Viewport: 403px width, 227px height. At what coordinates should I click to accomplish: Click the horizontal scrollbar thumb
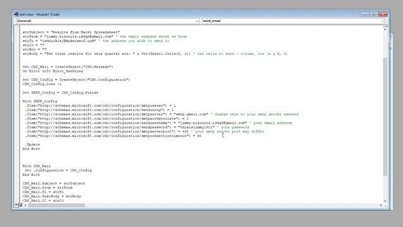tap(56, 205)
